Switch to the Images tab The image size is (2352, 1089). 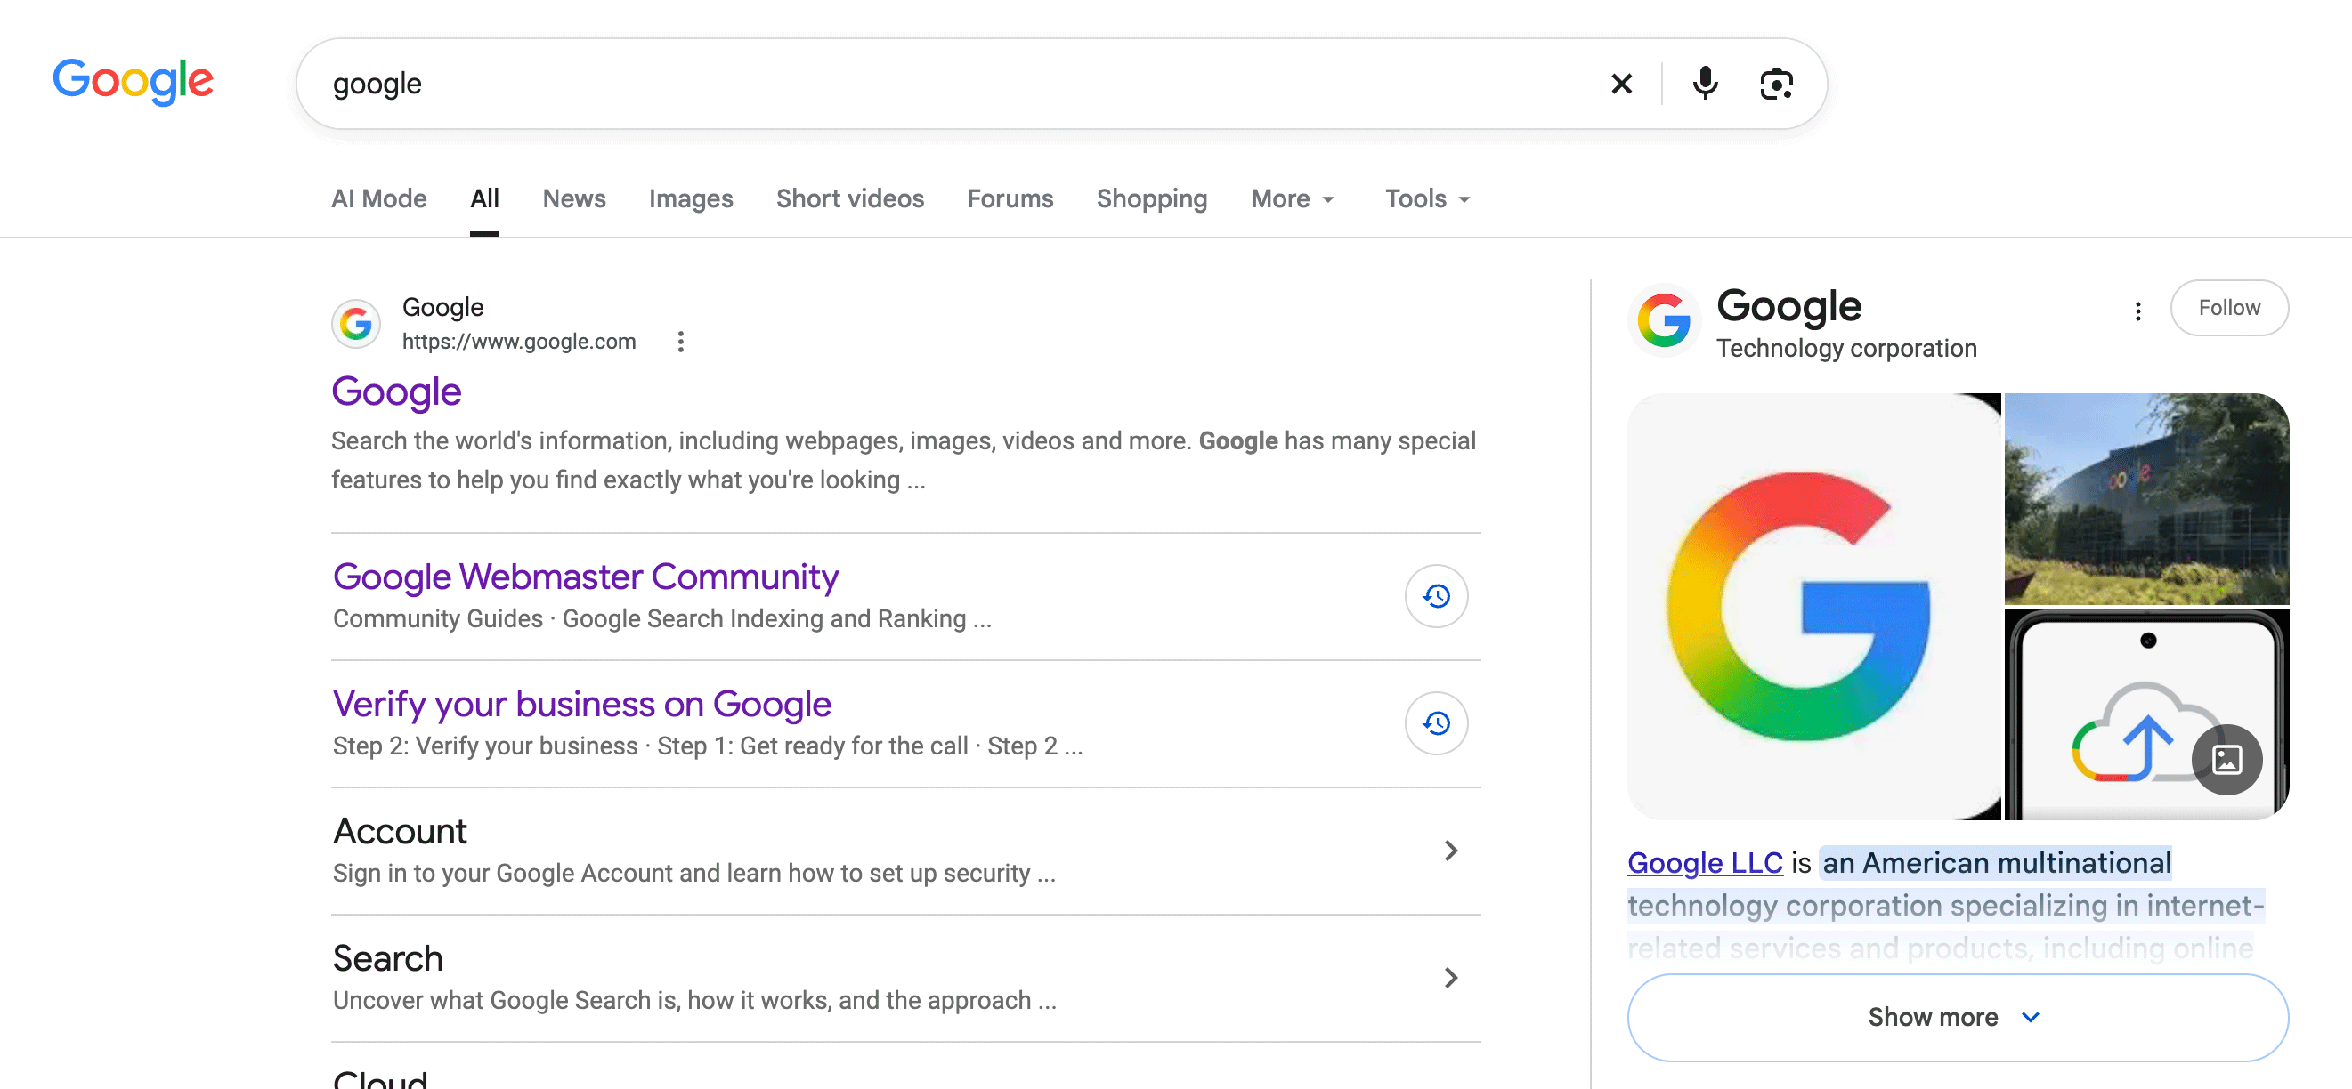click(x=691, y=198)
